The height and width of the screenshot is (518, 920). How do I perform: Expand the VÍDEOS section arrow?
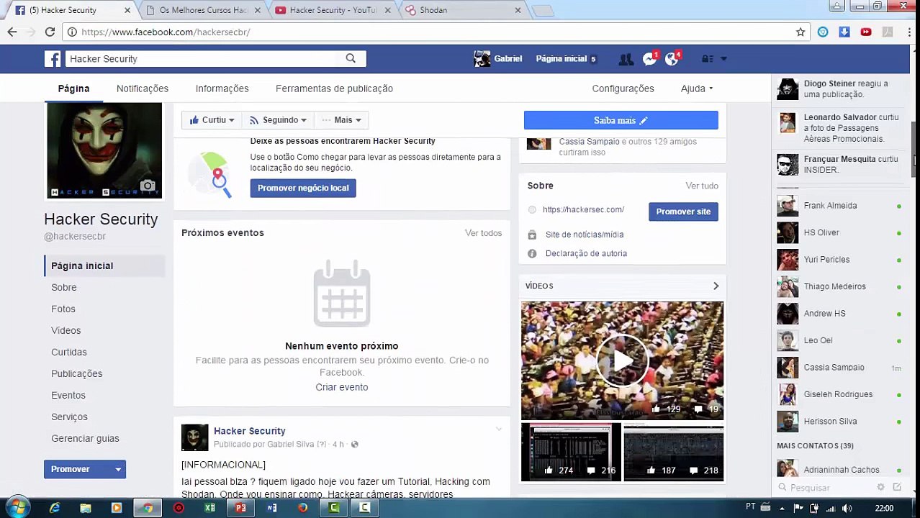pyautogui.click(x=716, y=286)
